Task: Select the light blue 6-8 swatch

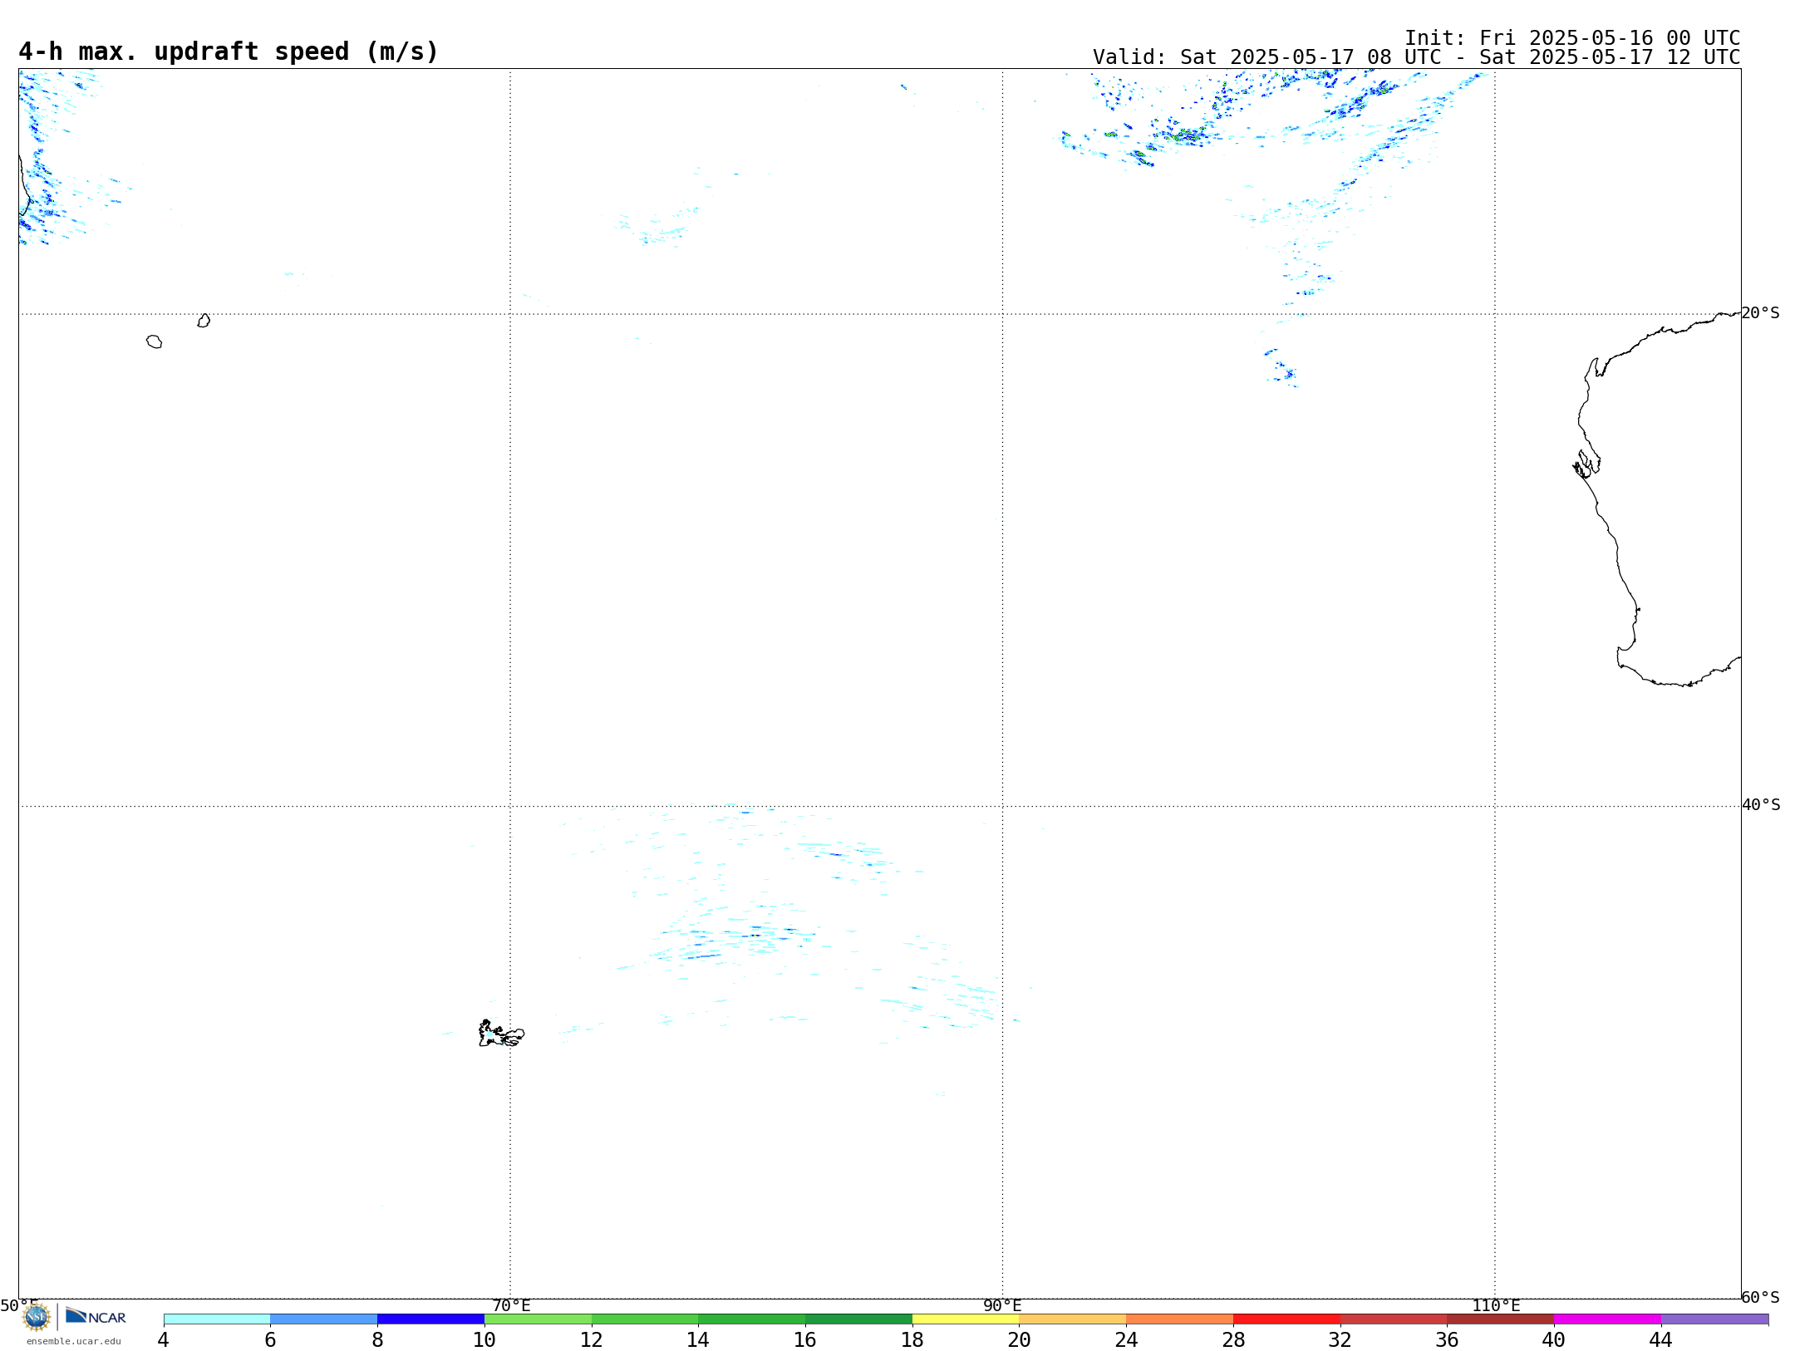Action: [x=324, y=1319]
